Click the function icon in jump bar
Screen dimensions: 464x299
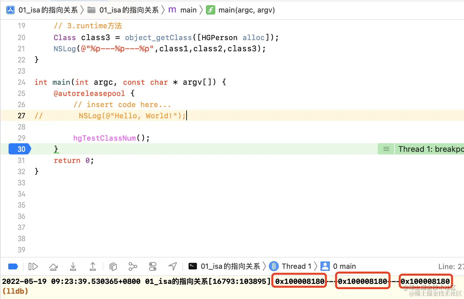(x=211, y=10)
